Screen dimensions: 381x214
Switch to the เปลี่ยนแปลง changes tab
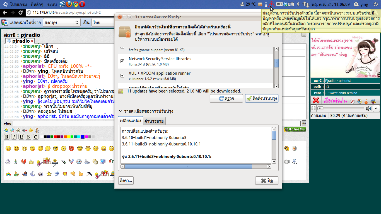130,120
